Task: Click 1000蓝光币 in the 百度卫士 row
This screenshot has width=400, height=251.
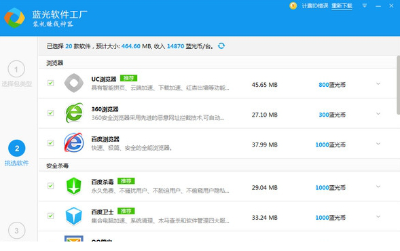Action: 331,218
